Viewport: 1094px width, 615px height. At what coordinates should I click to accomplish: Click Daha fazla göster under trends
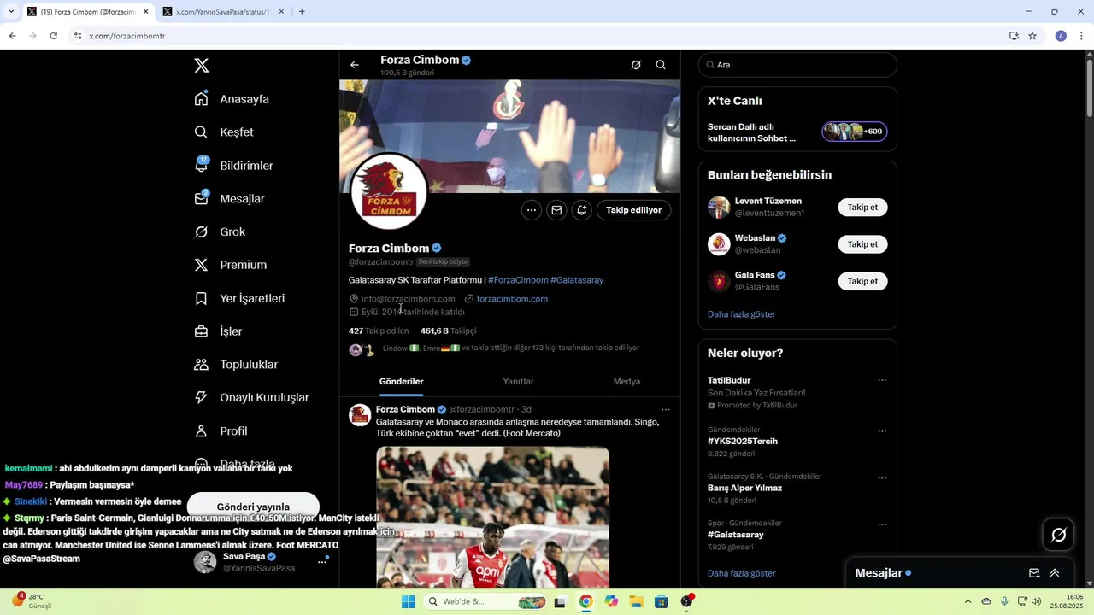click(741, 573)
